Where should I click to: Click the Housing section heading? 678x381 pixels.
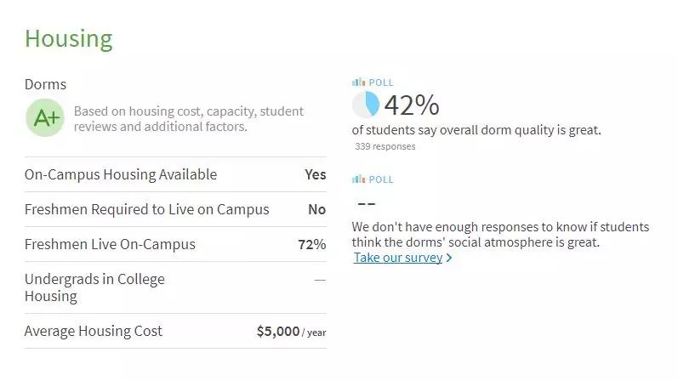(68, 38)
